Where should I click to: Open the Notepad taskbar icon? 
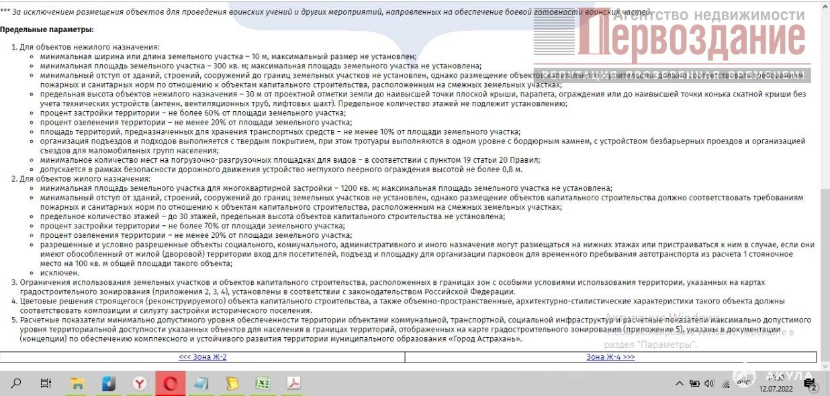(201, 383)
